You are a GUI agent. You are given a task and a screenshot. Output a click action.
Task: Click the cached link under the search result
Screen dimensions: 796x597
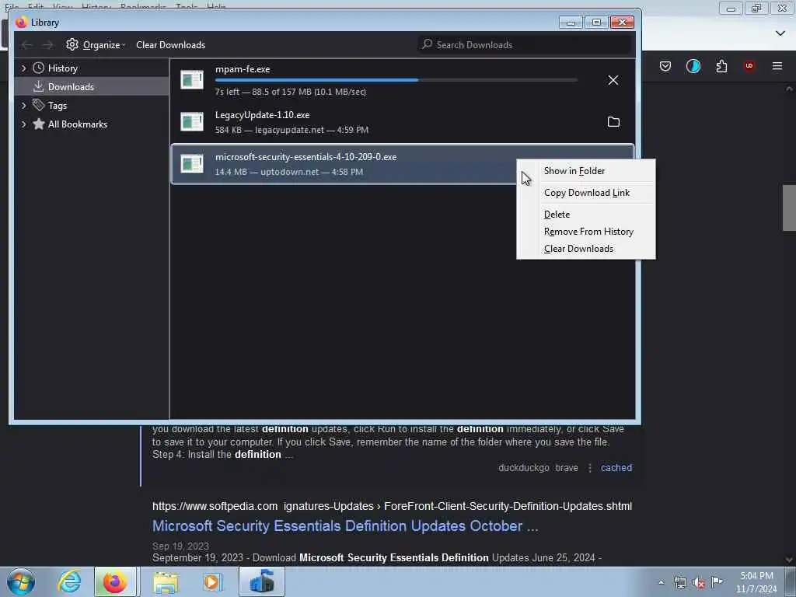coord(616,468)
